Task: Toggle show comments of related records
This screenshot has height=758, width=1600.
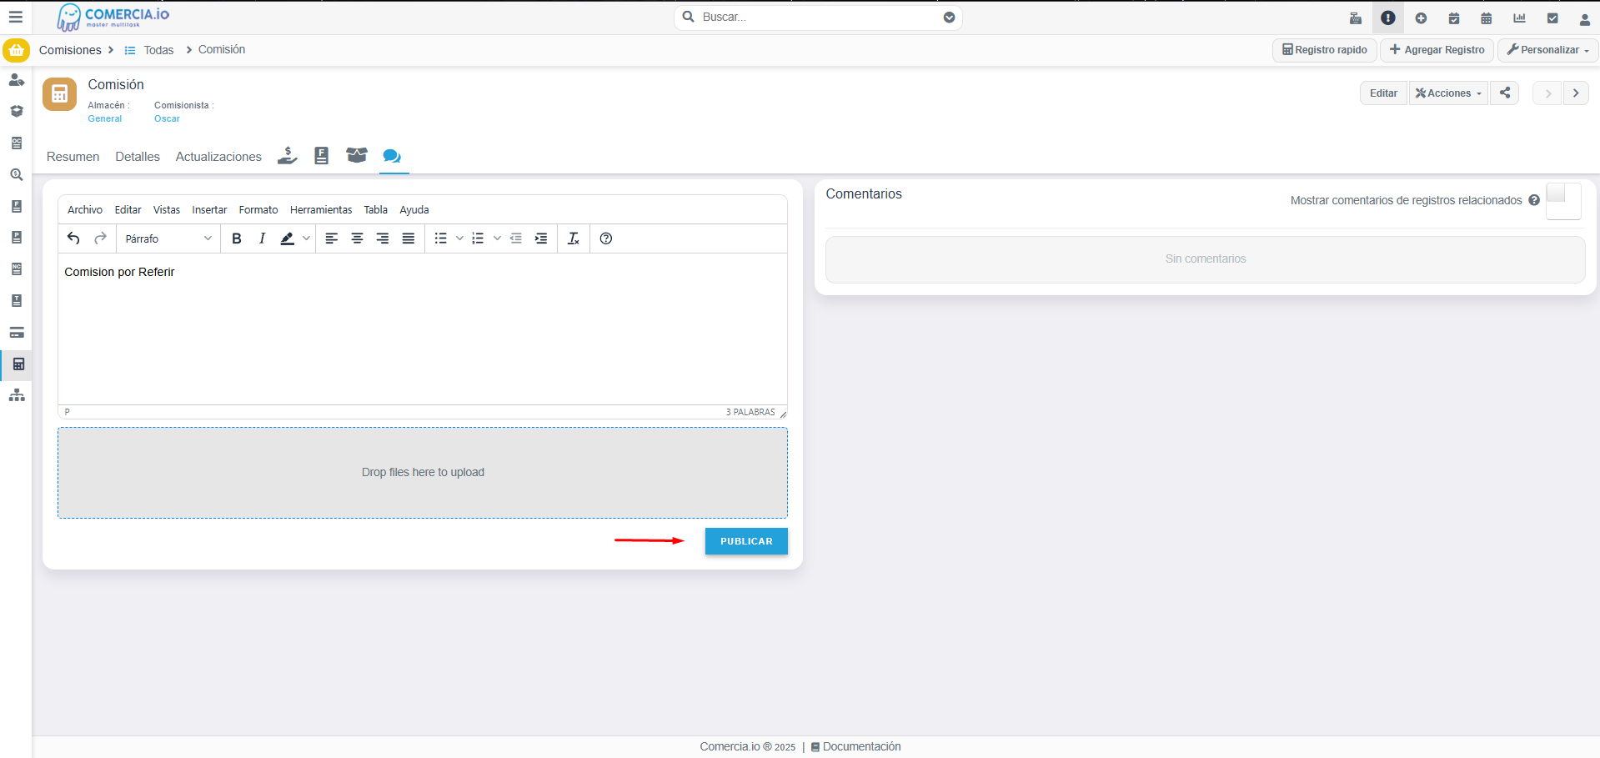Action: click(x=1563, y=201)
